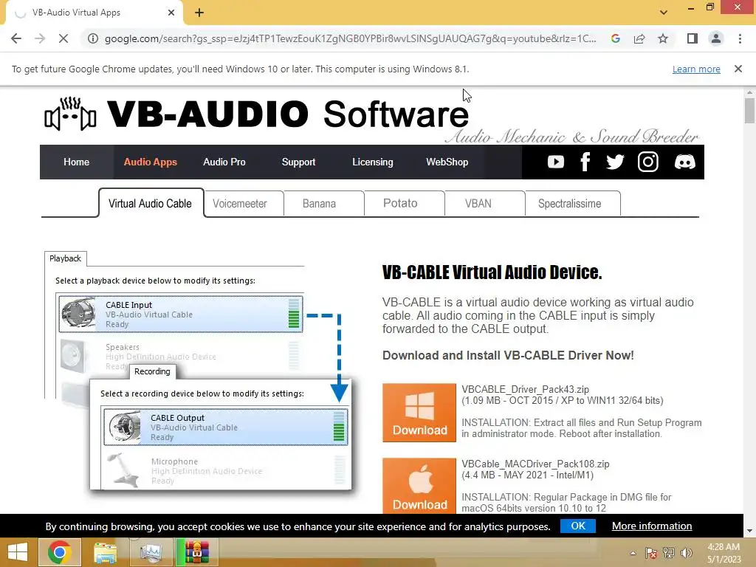Click the Google icon in the address bar

click(615, 38)
